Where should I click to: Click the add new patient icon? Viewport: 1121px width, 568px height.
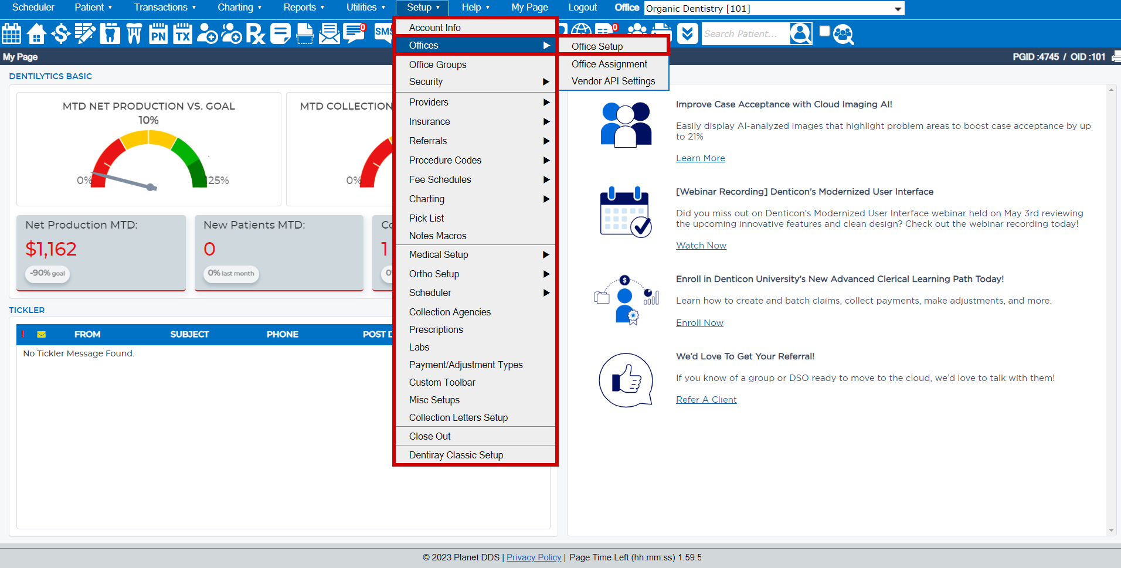pos(207,33)
